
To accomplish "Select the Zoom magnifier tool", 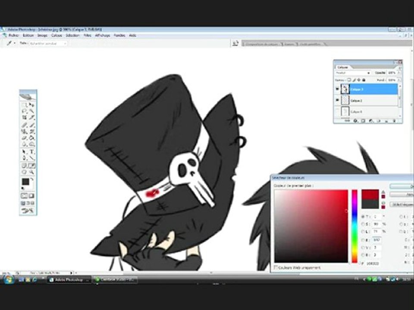I will (31, 172).
